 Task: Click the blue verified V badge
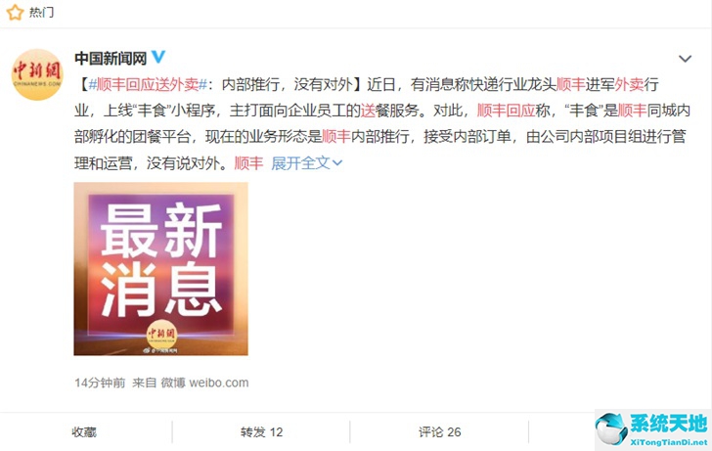coord(158,57)
